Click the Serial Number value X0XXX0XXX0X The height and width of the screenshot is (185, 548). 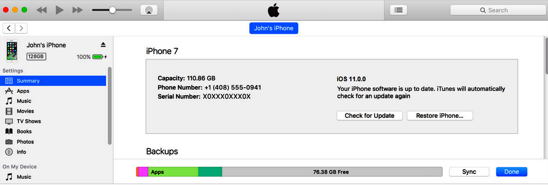tap(227, 97)
